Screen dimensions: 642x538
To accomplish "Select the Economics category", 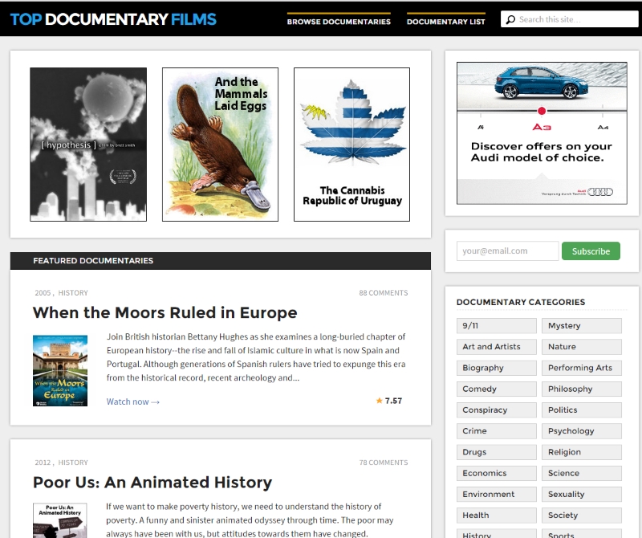I will (496, 473).
